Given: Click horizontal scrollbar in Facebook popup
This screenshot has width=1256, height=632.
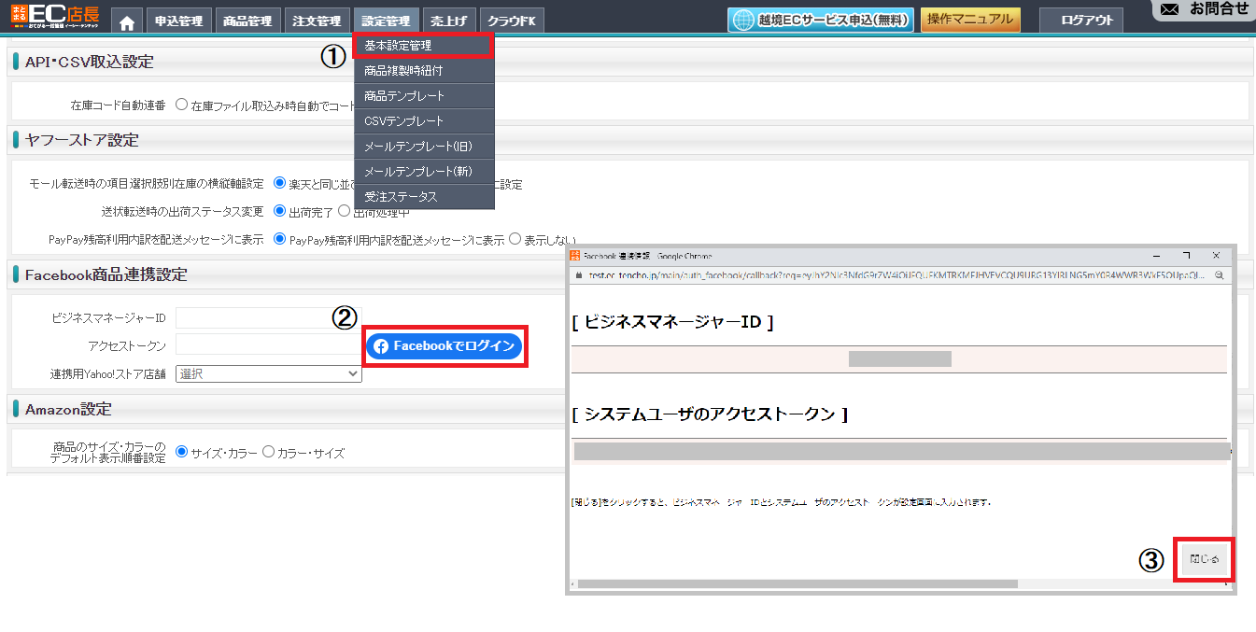Looking at the screenshot, I should [x=797, y=583].
